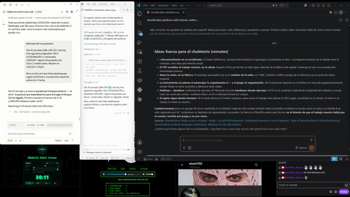
Task: Click terminal icon in Vigilancia swarm header
Action: tap(62, 12)
